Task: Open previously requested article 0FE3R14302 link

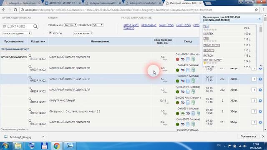Action: 131,25
